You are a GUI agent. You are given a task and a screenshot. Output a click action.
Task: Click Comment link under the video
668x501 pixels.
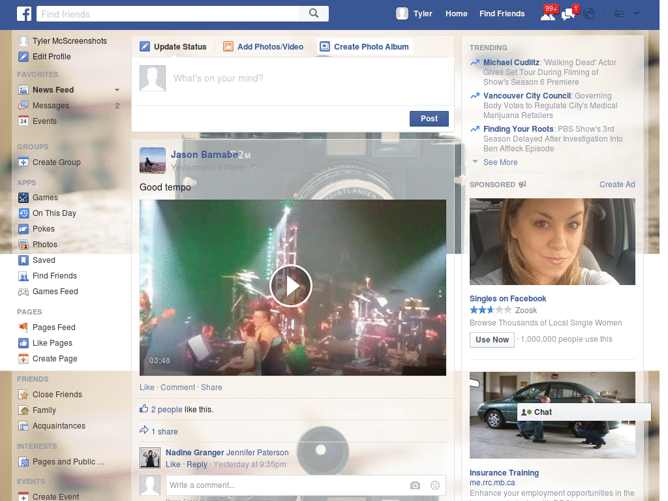pyautogui.click(x=177, y=387)
